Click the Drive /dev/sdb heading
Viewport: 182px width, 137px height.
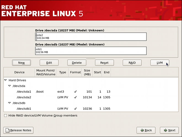click(x=70, y=44)
